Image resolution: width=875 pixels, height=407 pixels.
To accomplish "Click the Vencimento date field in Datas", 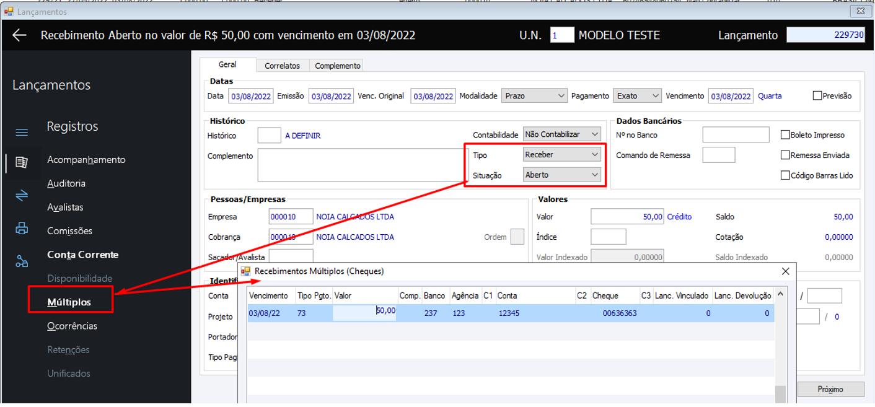I will 731,96.
